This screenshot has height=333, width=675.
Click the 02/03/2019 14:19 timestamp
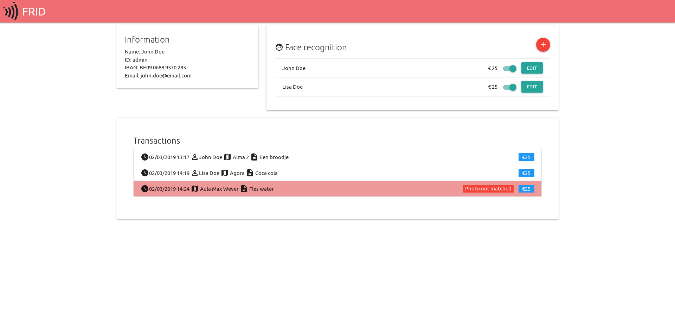pyautogui.click(x=169, y=173)
